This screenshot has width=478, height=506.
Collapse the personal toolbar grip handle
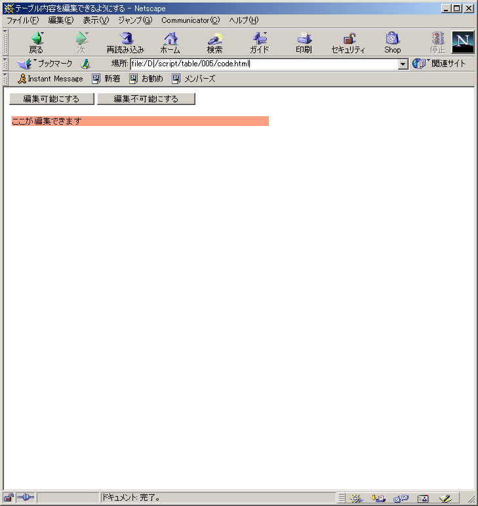(5, 79)
